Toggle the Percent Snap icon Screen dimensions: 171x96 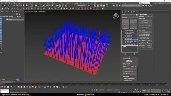(x=69, y=5)
